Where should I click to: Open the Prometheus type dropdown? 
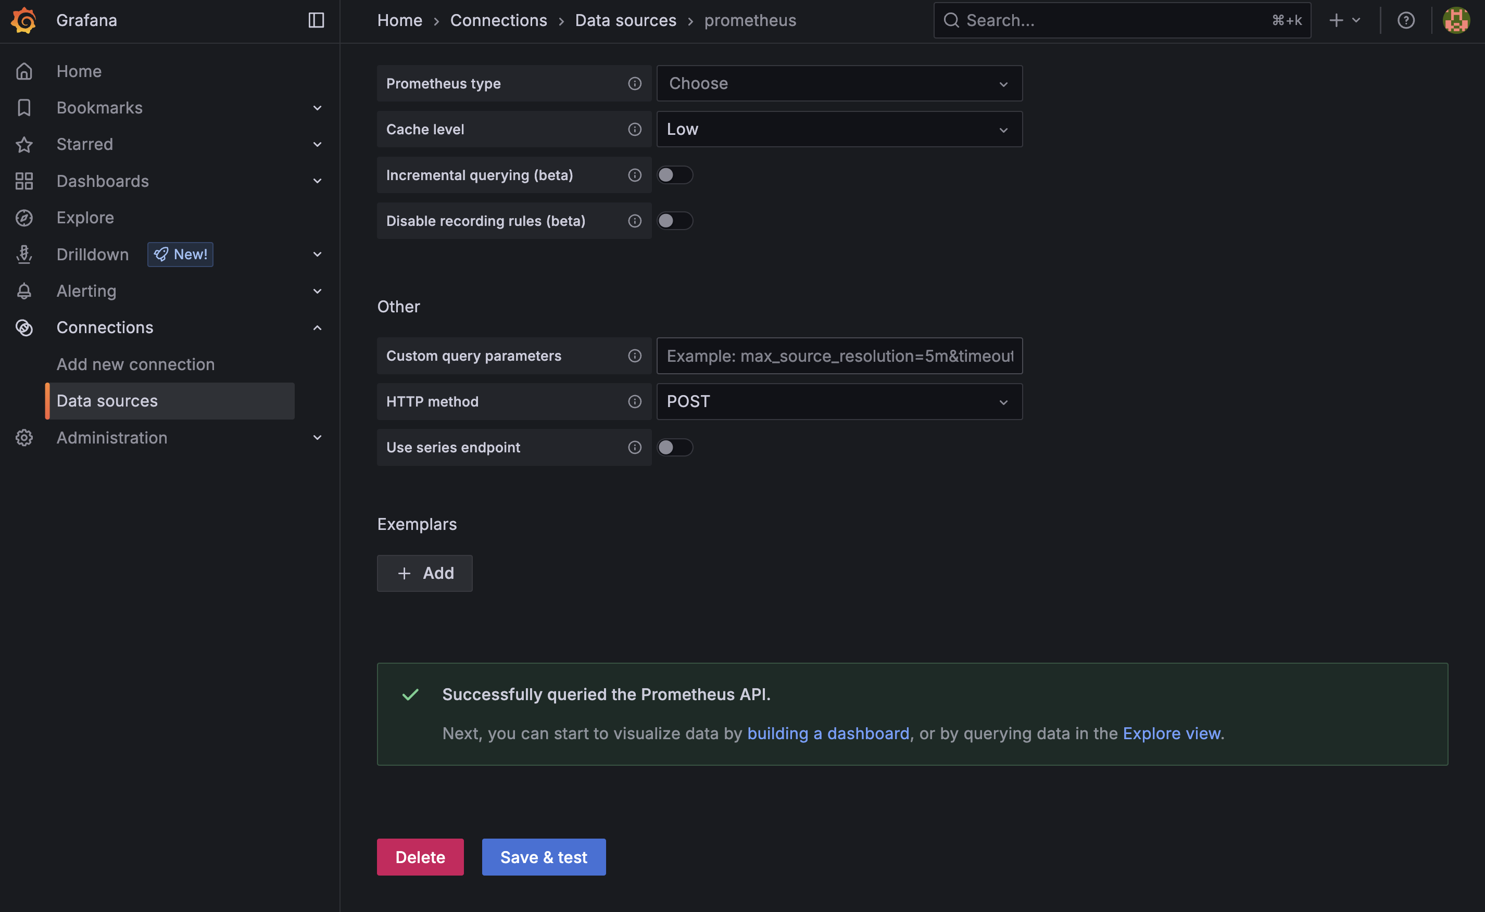[x=838, y=84]
